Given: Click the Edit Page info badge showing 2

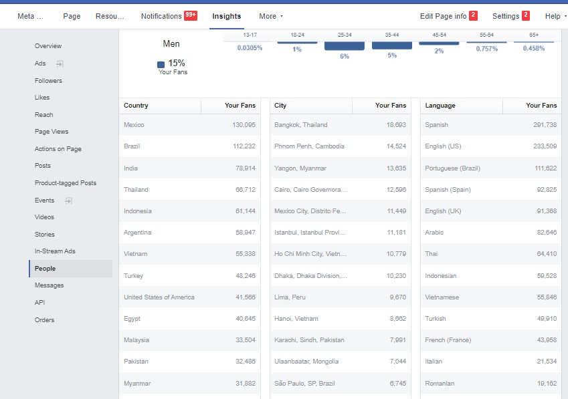Looking at the screenshot, I should tap(473, 15).
